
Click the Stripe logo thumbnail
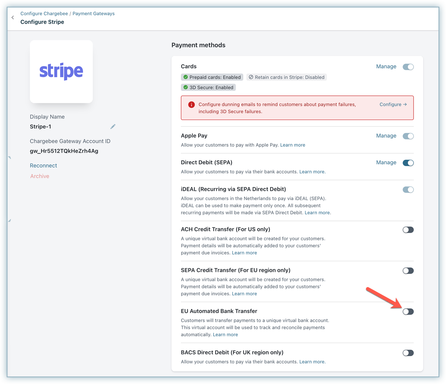coord(61,72)
